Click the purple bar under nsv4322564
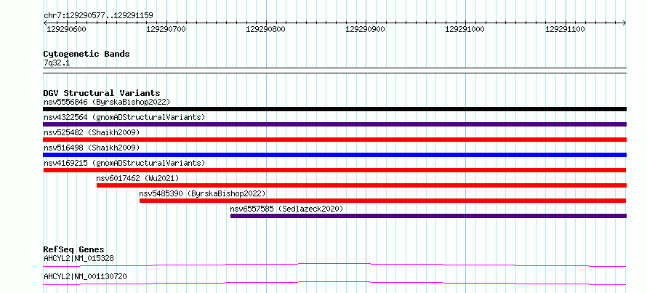647x293 pixels. pyautogui.click(x=334, y=124)
